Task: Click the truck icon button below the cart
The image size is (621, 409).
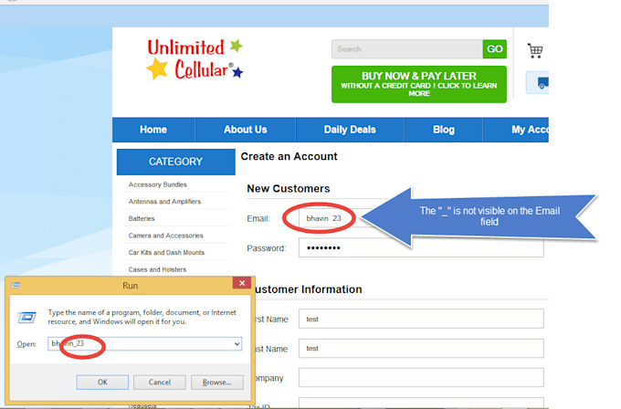Action: [538, 83]
